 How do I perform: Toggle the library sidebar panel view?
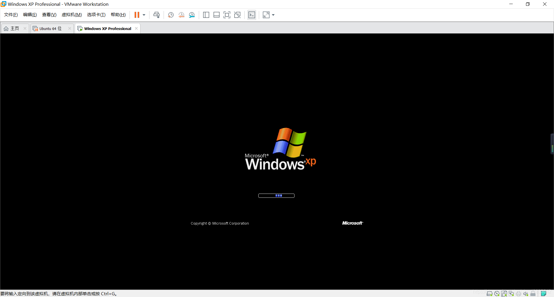(206, 15)
